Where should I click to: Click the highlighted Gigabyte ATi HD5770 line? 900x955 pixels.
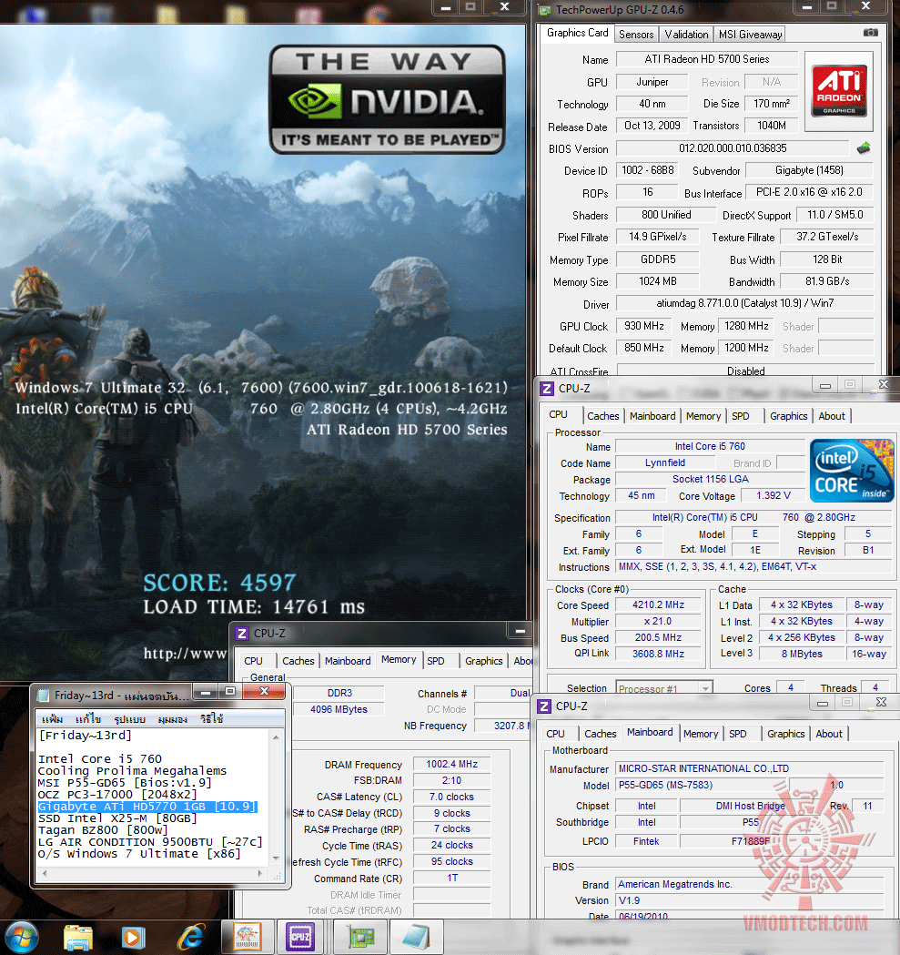click(x=147, y=807)
